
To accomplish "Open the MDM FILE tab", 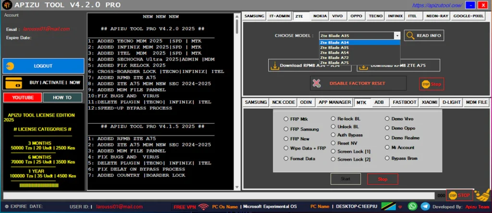I will tap(476, 102).
